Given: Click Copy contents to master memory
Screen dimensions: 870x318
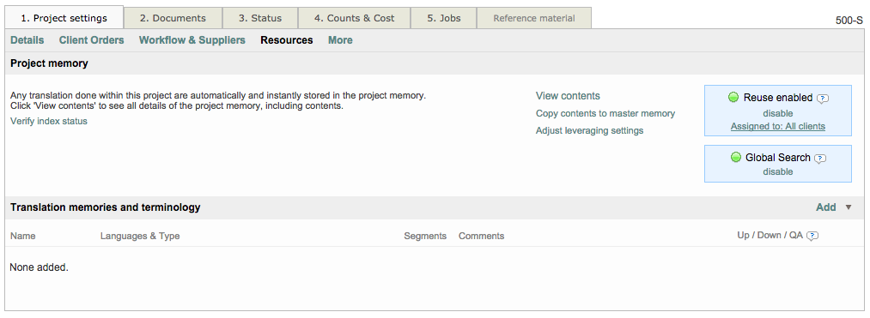Looking at the screenshot, I should pyautogui.click(x=605, y=113).
